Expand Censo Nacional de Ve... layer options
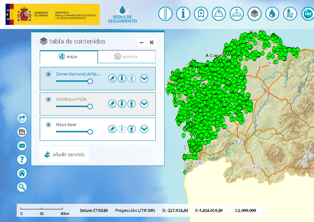The height and width of the screenshot is (222, 314). point(144,78)
